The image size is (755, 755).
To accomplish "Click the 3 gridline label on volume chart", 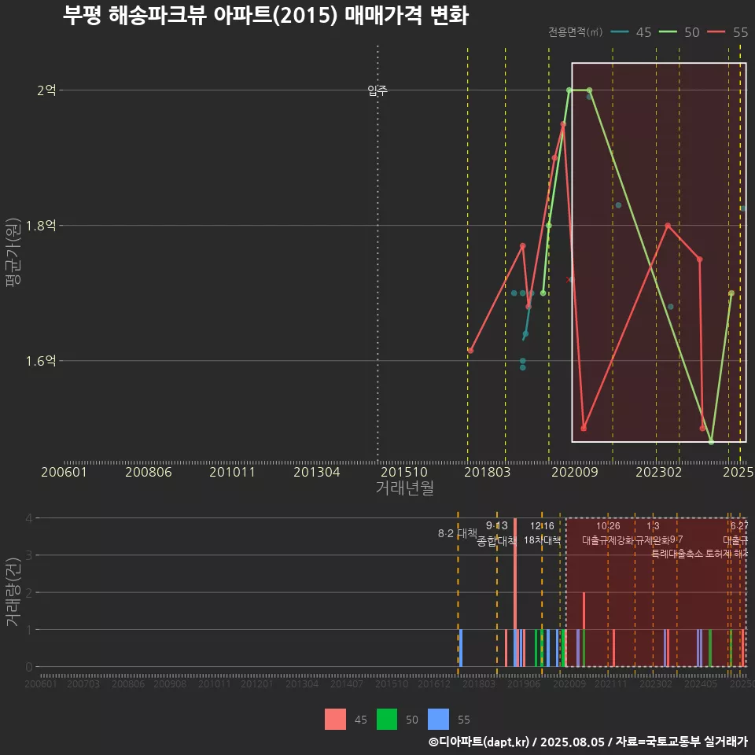I will (x=29, y=555).
